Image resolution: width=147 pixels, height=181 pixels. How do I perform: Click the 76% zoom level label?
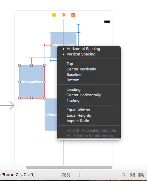coord(66,175)
